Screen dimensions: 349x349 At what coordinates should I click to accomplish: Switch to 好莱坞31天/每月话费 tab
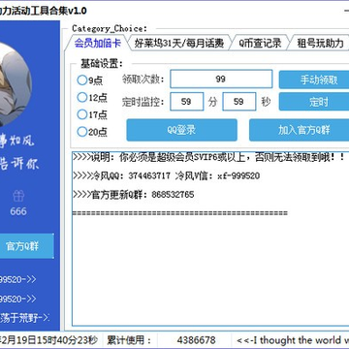179,44
